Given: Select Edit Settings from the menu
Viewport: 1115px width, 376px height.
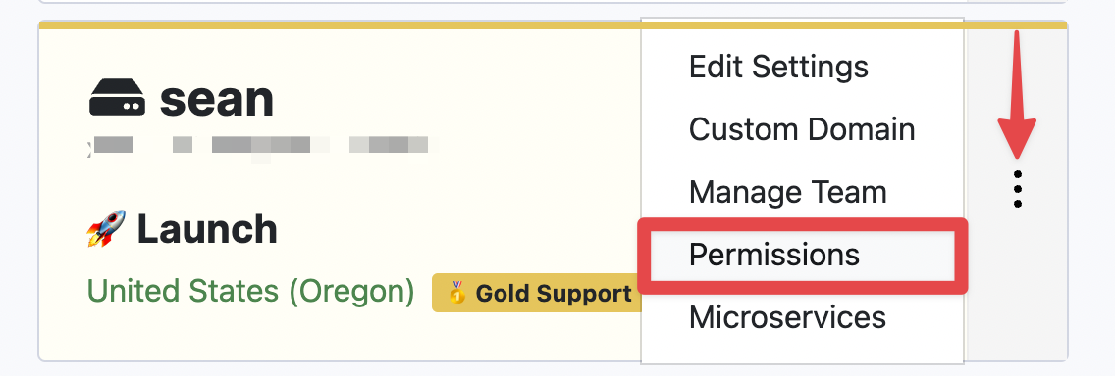Looking at the screenshot, I should pyautogui.click(x=778, y=67).
